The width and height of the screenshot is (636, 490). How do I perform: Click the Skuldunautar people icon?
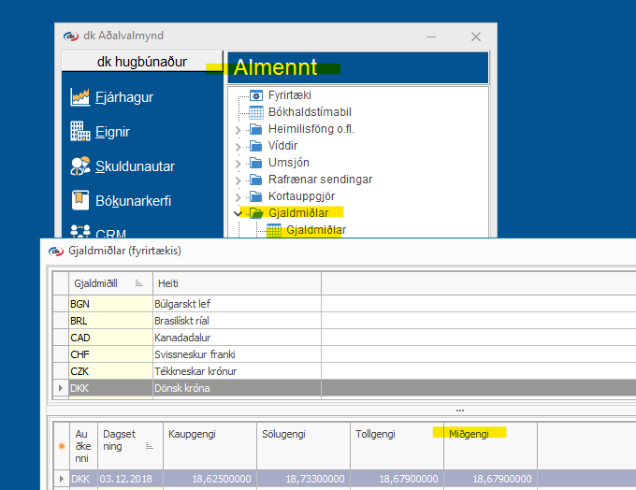79,166
